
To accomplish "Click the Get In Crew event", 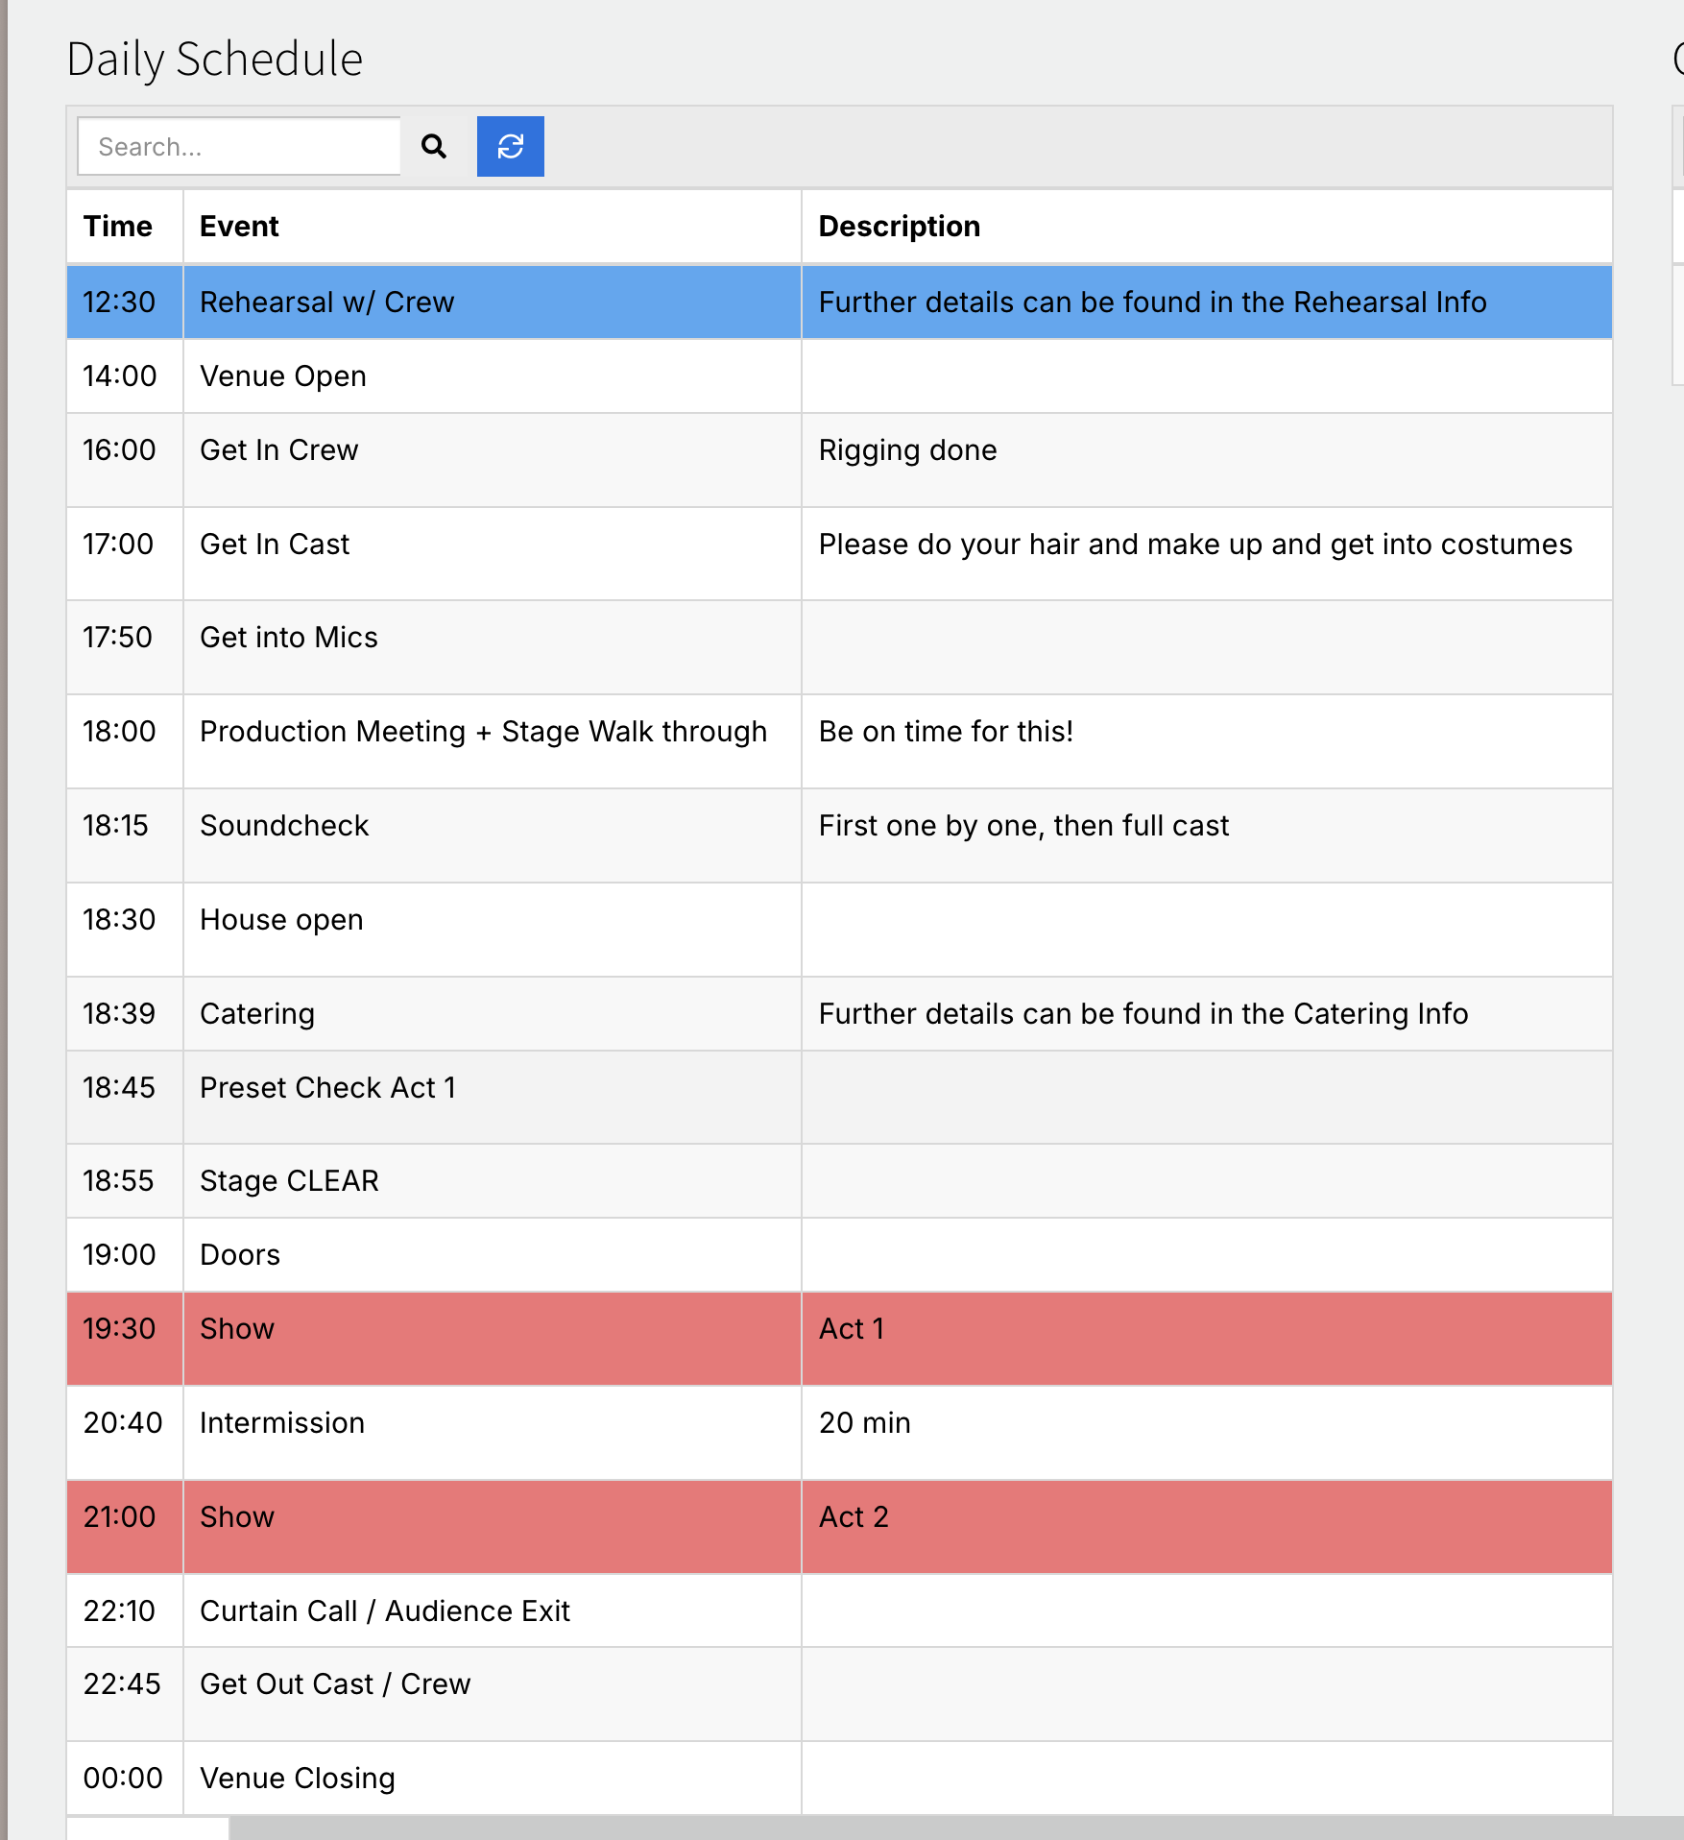I will click(x=278, y=449).
